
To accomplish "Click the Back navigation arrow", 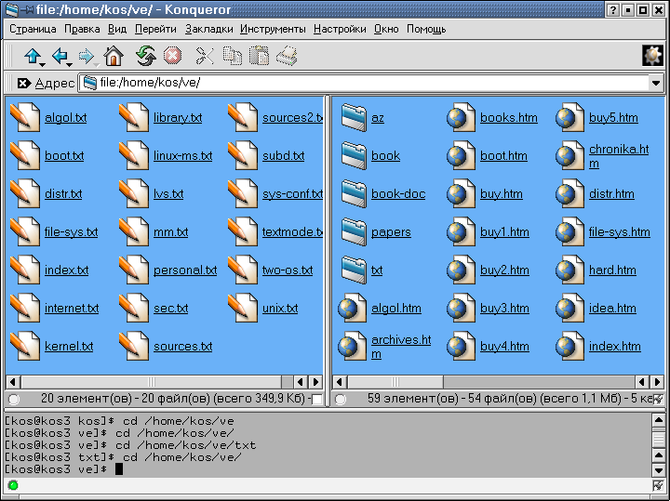I will 60,57.
